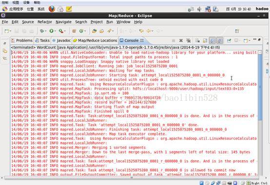
Task: Expand Display Selected Console dropdown arrow
Action: tap(240, 41)
